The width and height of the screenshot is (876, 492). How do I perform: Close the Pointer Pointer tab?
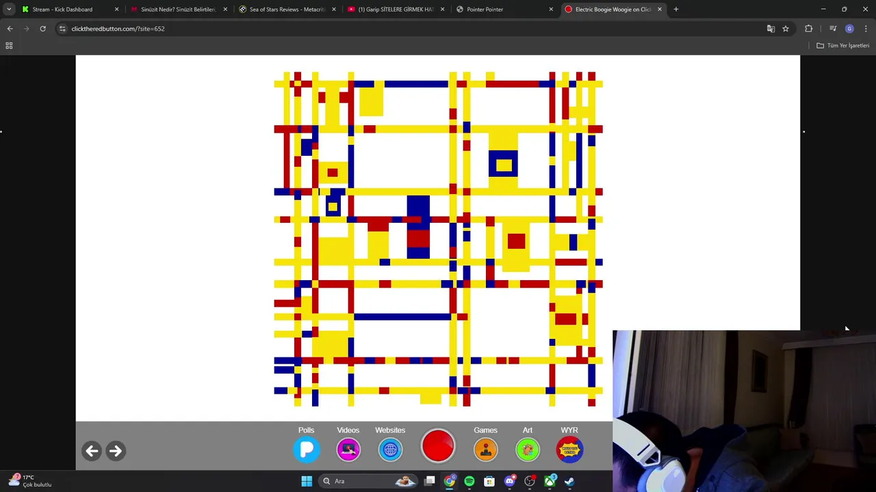[551, 10]
